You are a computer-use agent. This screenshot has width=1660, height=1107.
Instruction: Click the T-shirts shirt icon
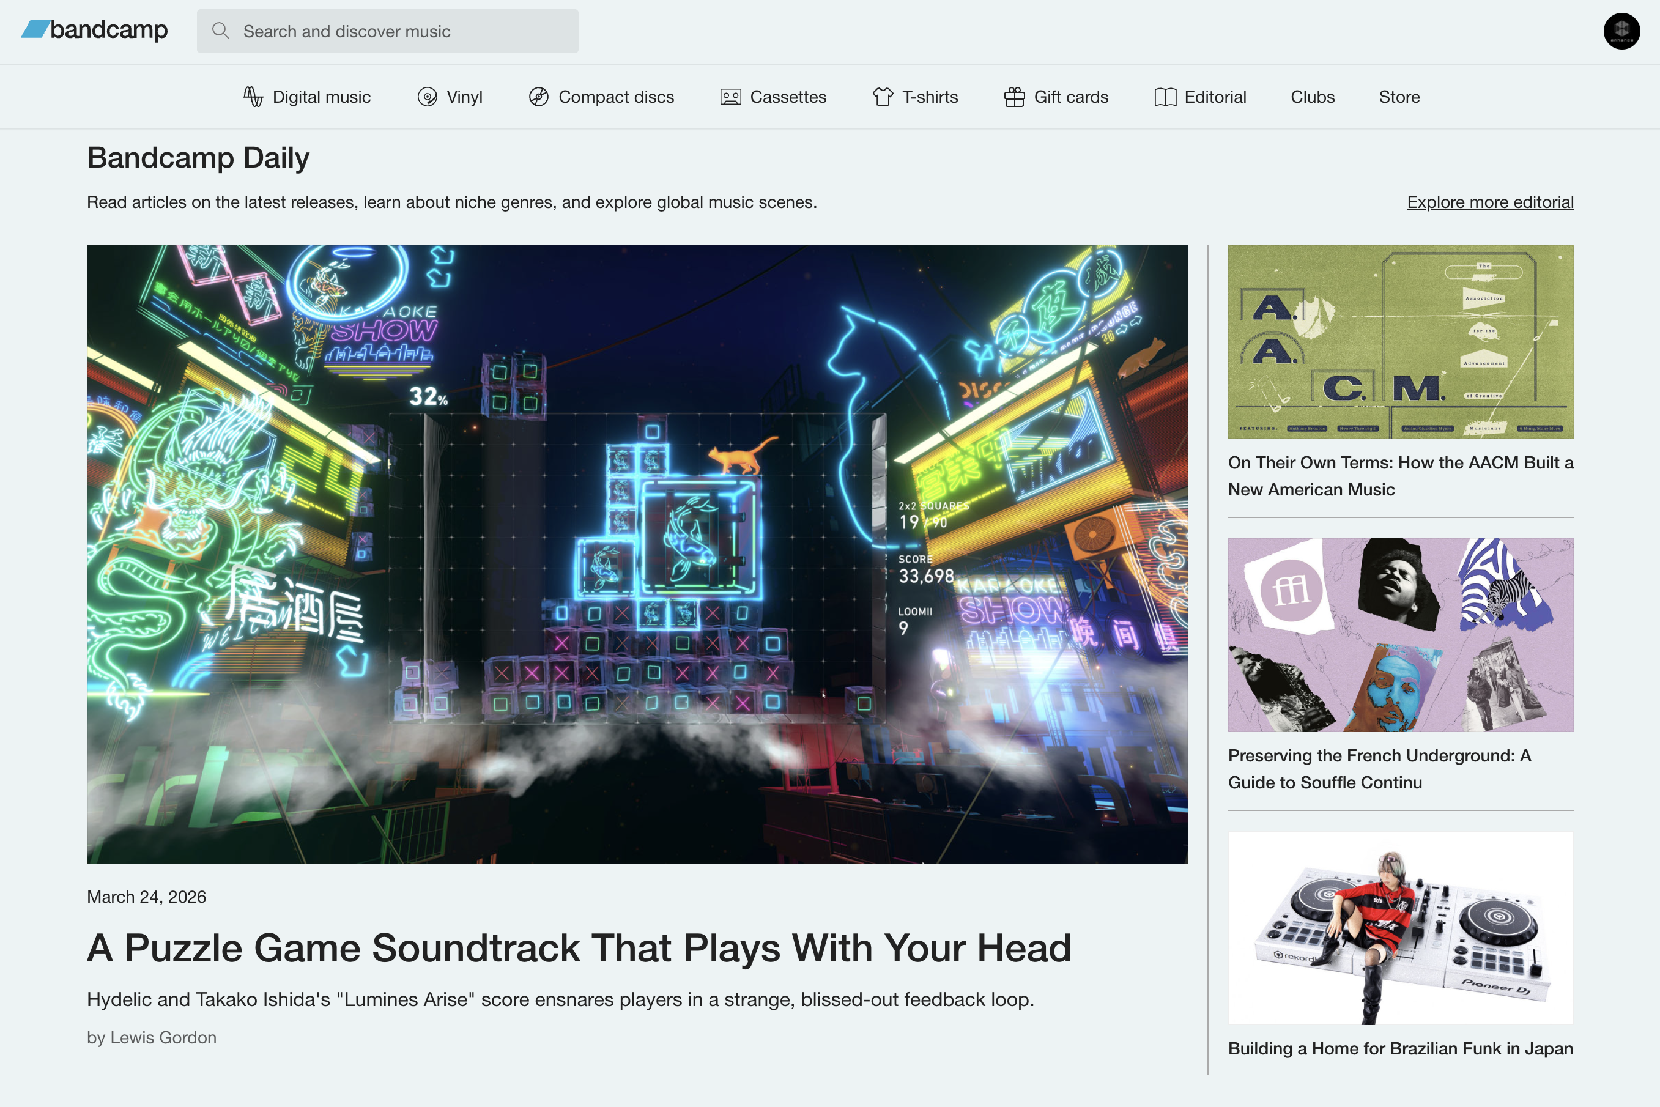click(883, 97)
